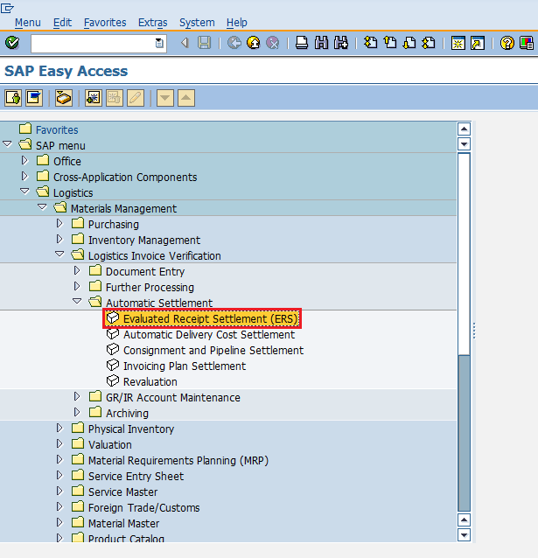Select the Favorites folder
Viewport: 538px width, 558px height.
[57, 130]
